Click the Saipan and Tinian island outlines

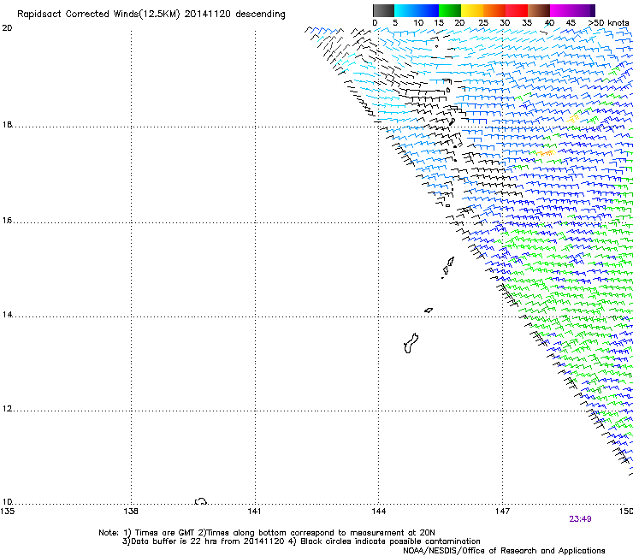[x=448, y=267]
